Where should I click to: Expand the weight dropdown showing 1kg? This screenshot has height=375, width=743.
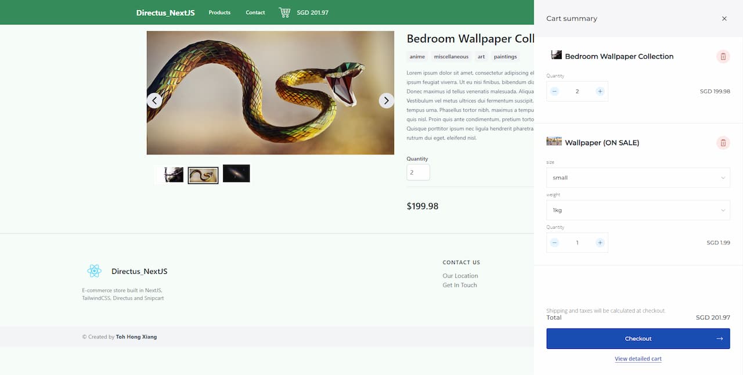tap(638, 210)
